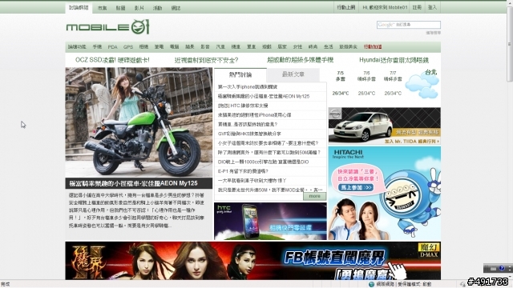Click the Mobile01 logo
Screen dimensions: 513x288
(108, 26)
